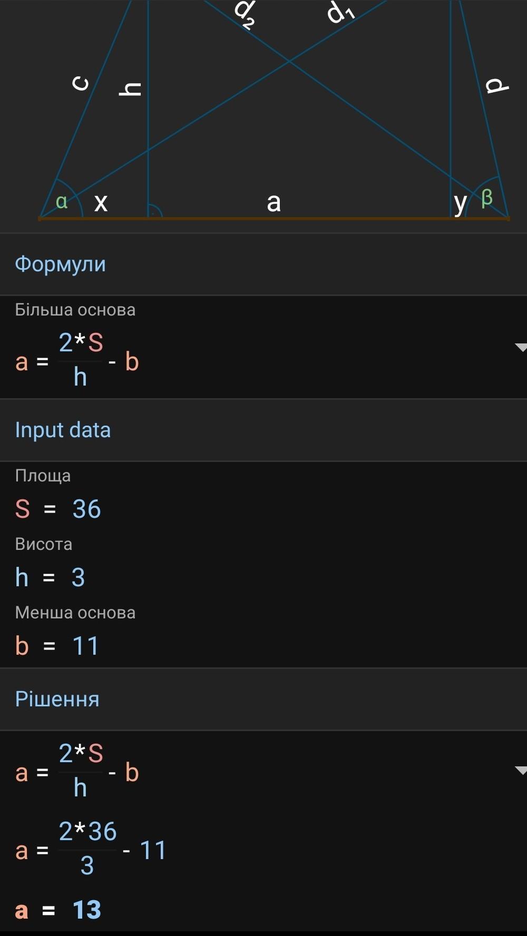Expand the Більша основа formula dropdown arrow
527x936 pixels.
click(x=520, y=347)
